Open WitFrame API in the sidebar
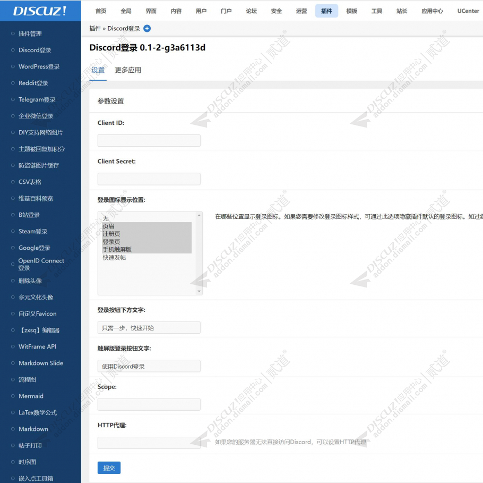Viewport: 483px width, 483px height. pos(37,346)
